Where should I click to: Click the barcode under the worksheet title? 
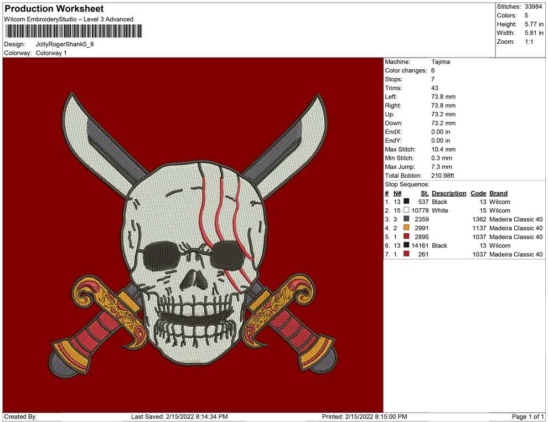coord(74,31)
